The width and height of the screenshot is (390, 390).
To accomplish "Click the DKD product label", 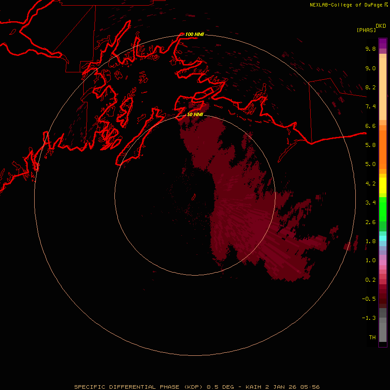I will 381,26.
